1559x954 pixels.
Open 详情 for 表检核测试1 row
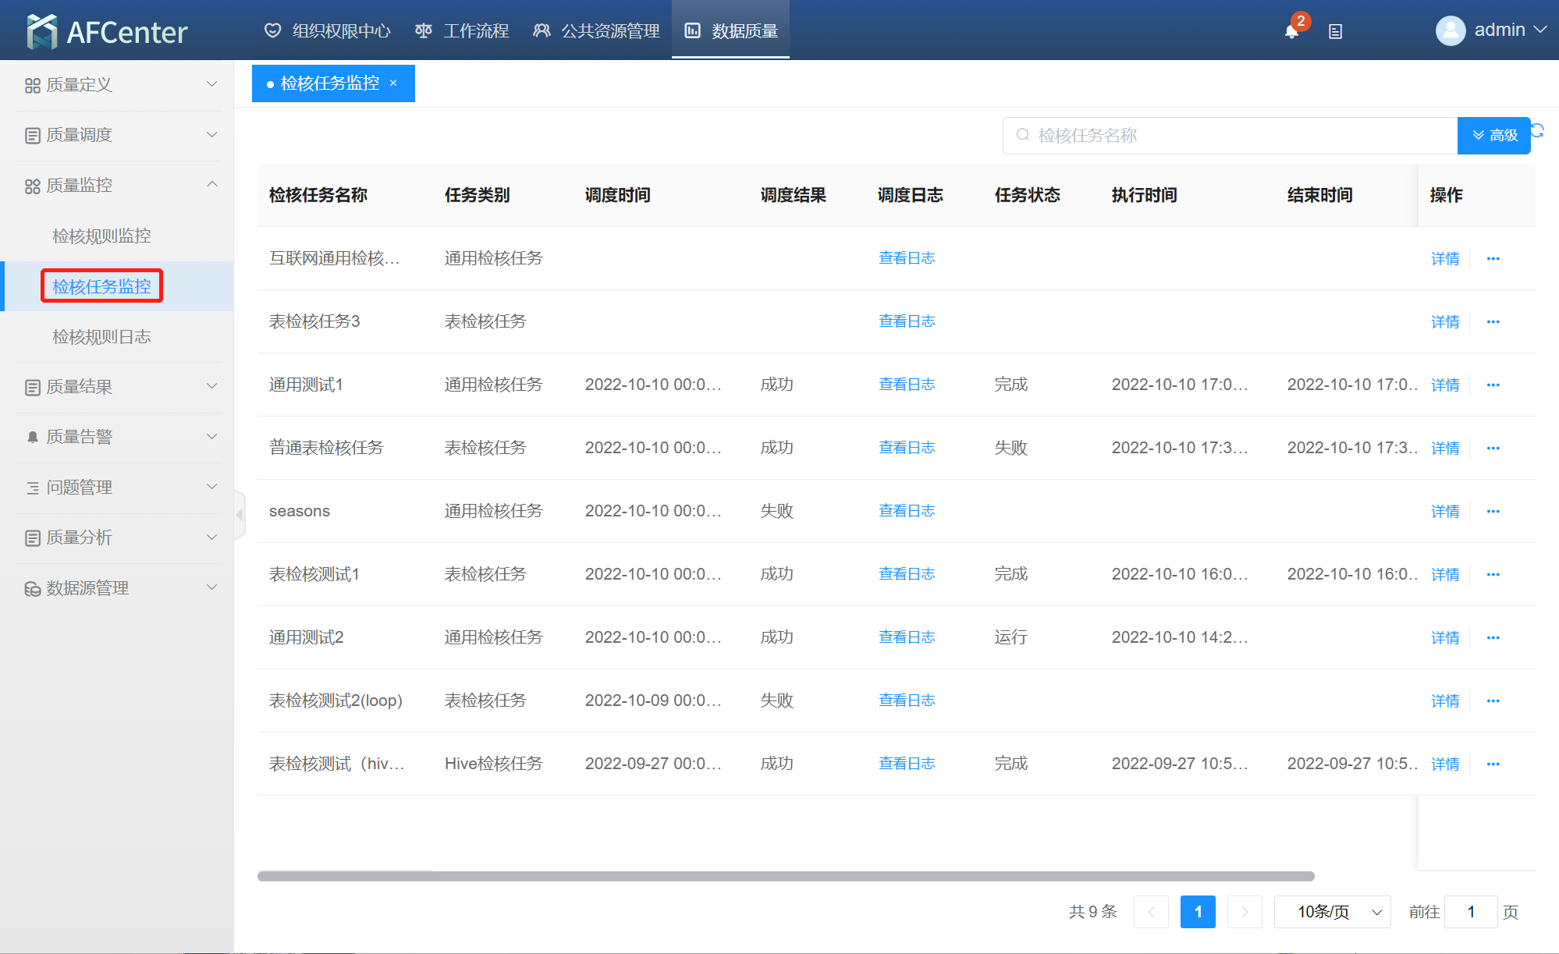1444,574
